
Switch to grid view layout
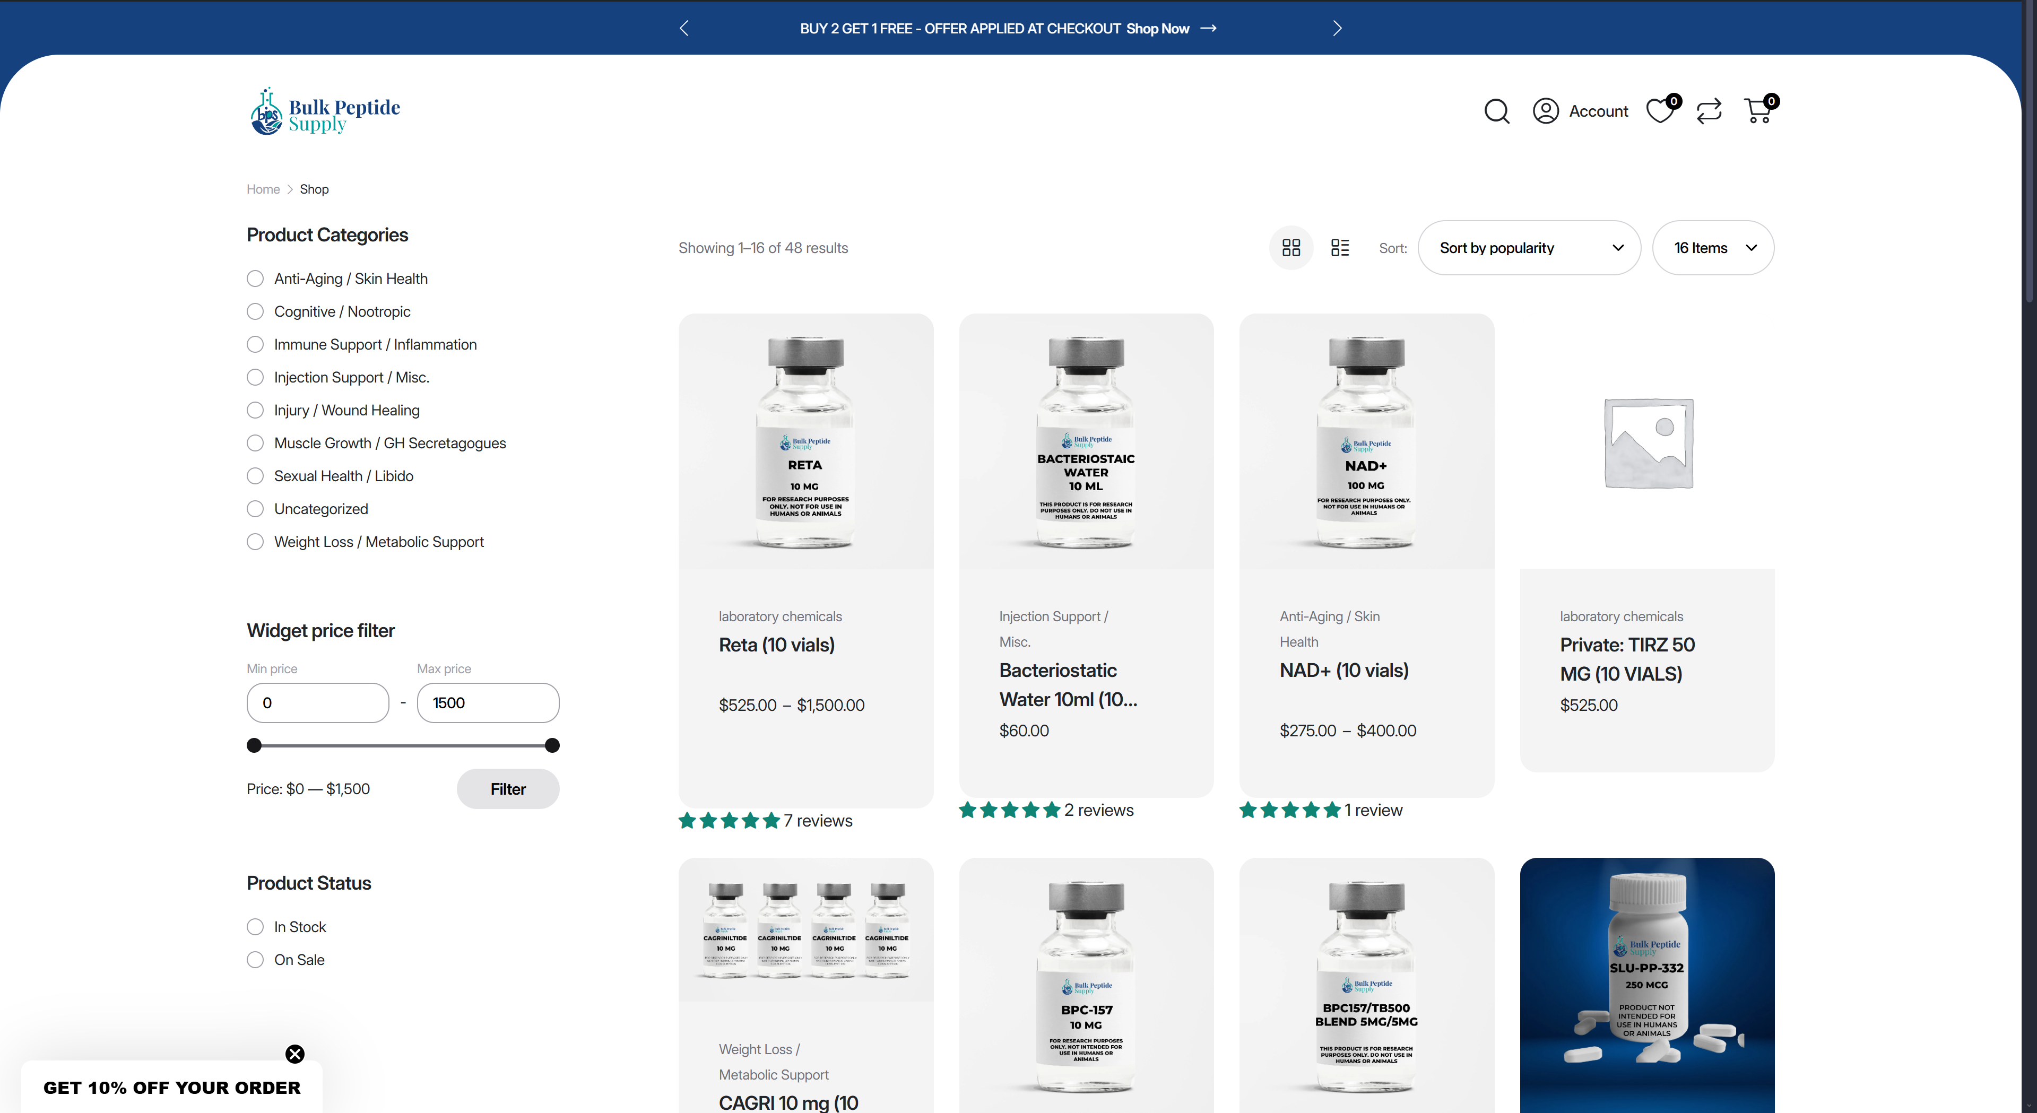tap(1290, 248)
